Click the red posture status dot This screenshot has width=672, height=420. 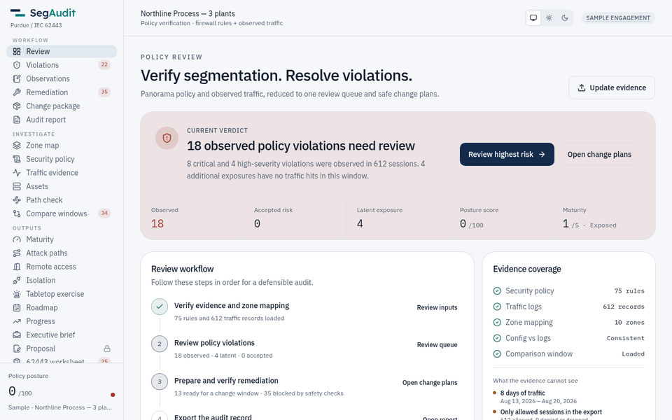113,395
